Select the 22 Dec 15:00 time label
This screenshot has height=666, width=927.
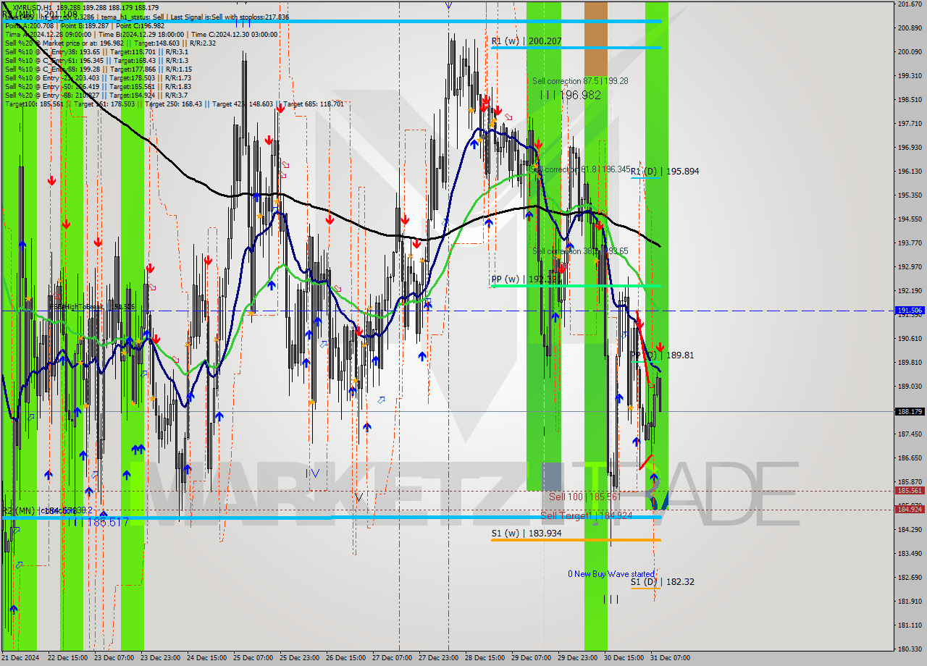click(x=68, y=658)
